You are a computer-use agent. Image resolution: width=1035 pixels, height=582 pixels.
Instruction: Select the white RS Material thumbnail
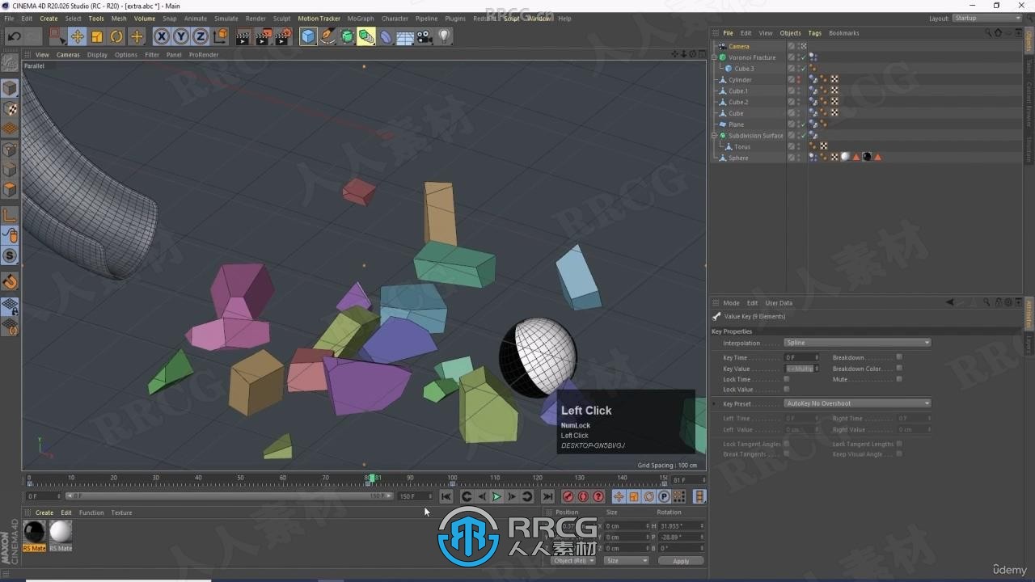(x=61, y=531)
